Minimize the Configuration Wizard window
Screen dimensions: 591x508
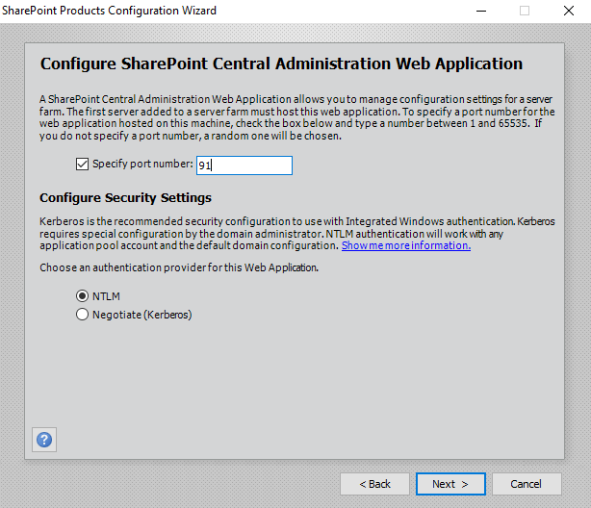480,11
